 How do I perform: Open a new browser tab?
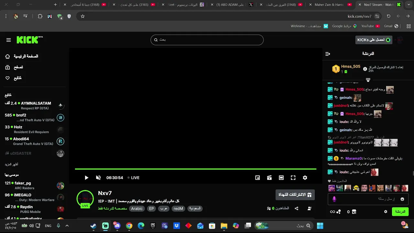point(55,5)
